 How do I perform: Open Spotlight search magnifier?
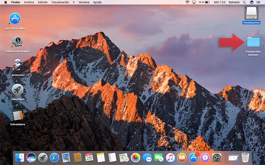coord(244,2)
